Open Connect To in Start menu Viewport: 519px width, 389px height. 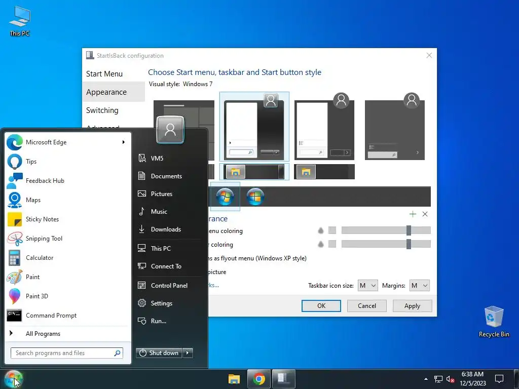[169, 266]
